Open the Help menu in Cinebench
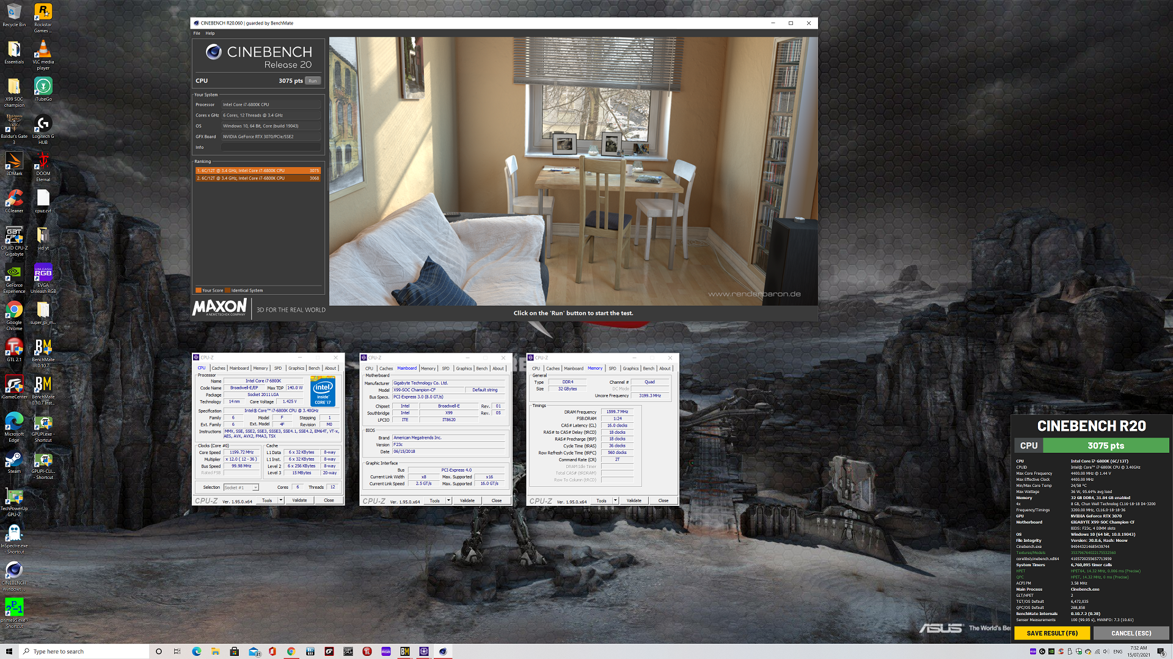The image size is (1173, 659). click(210, 33)
